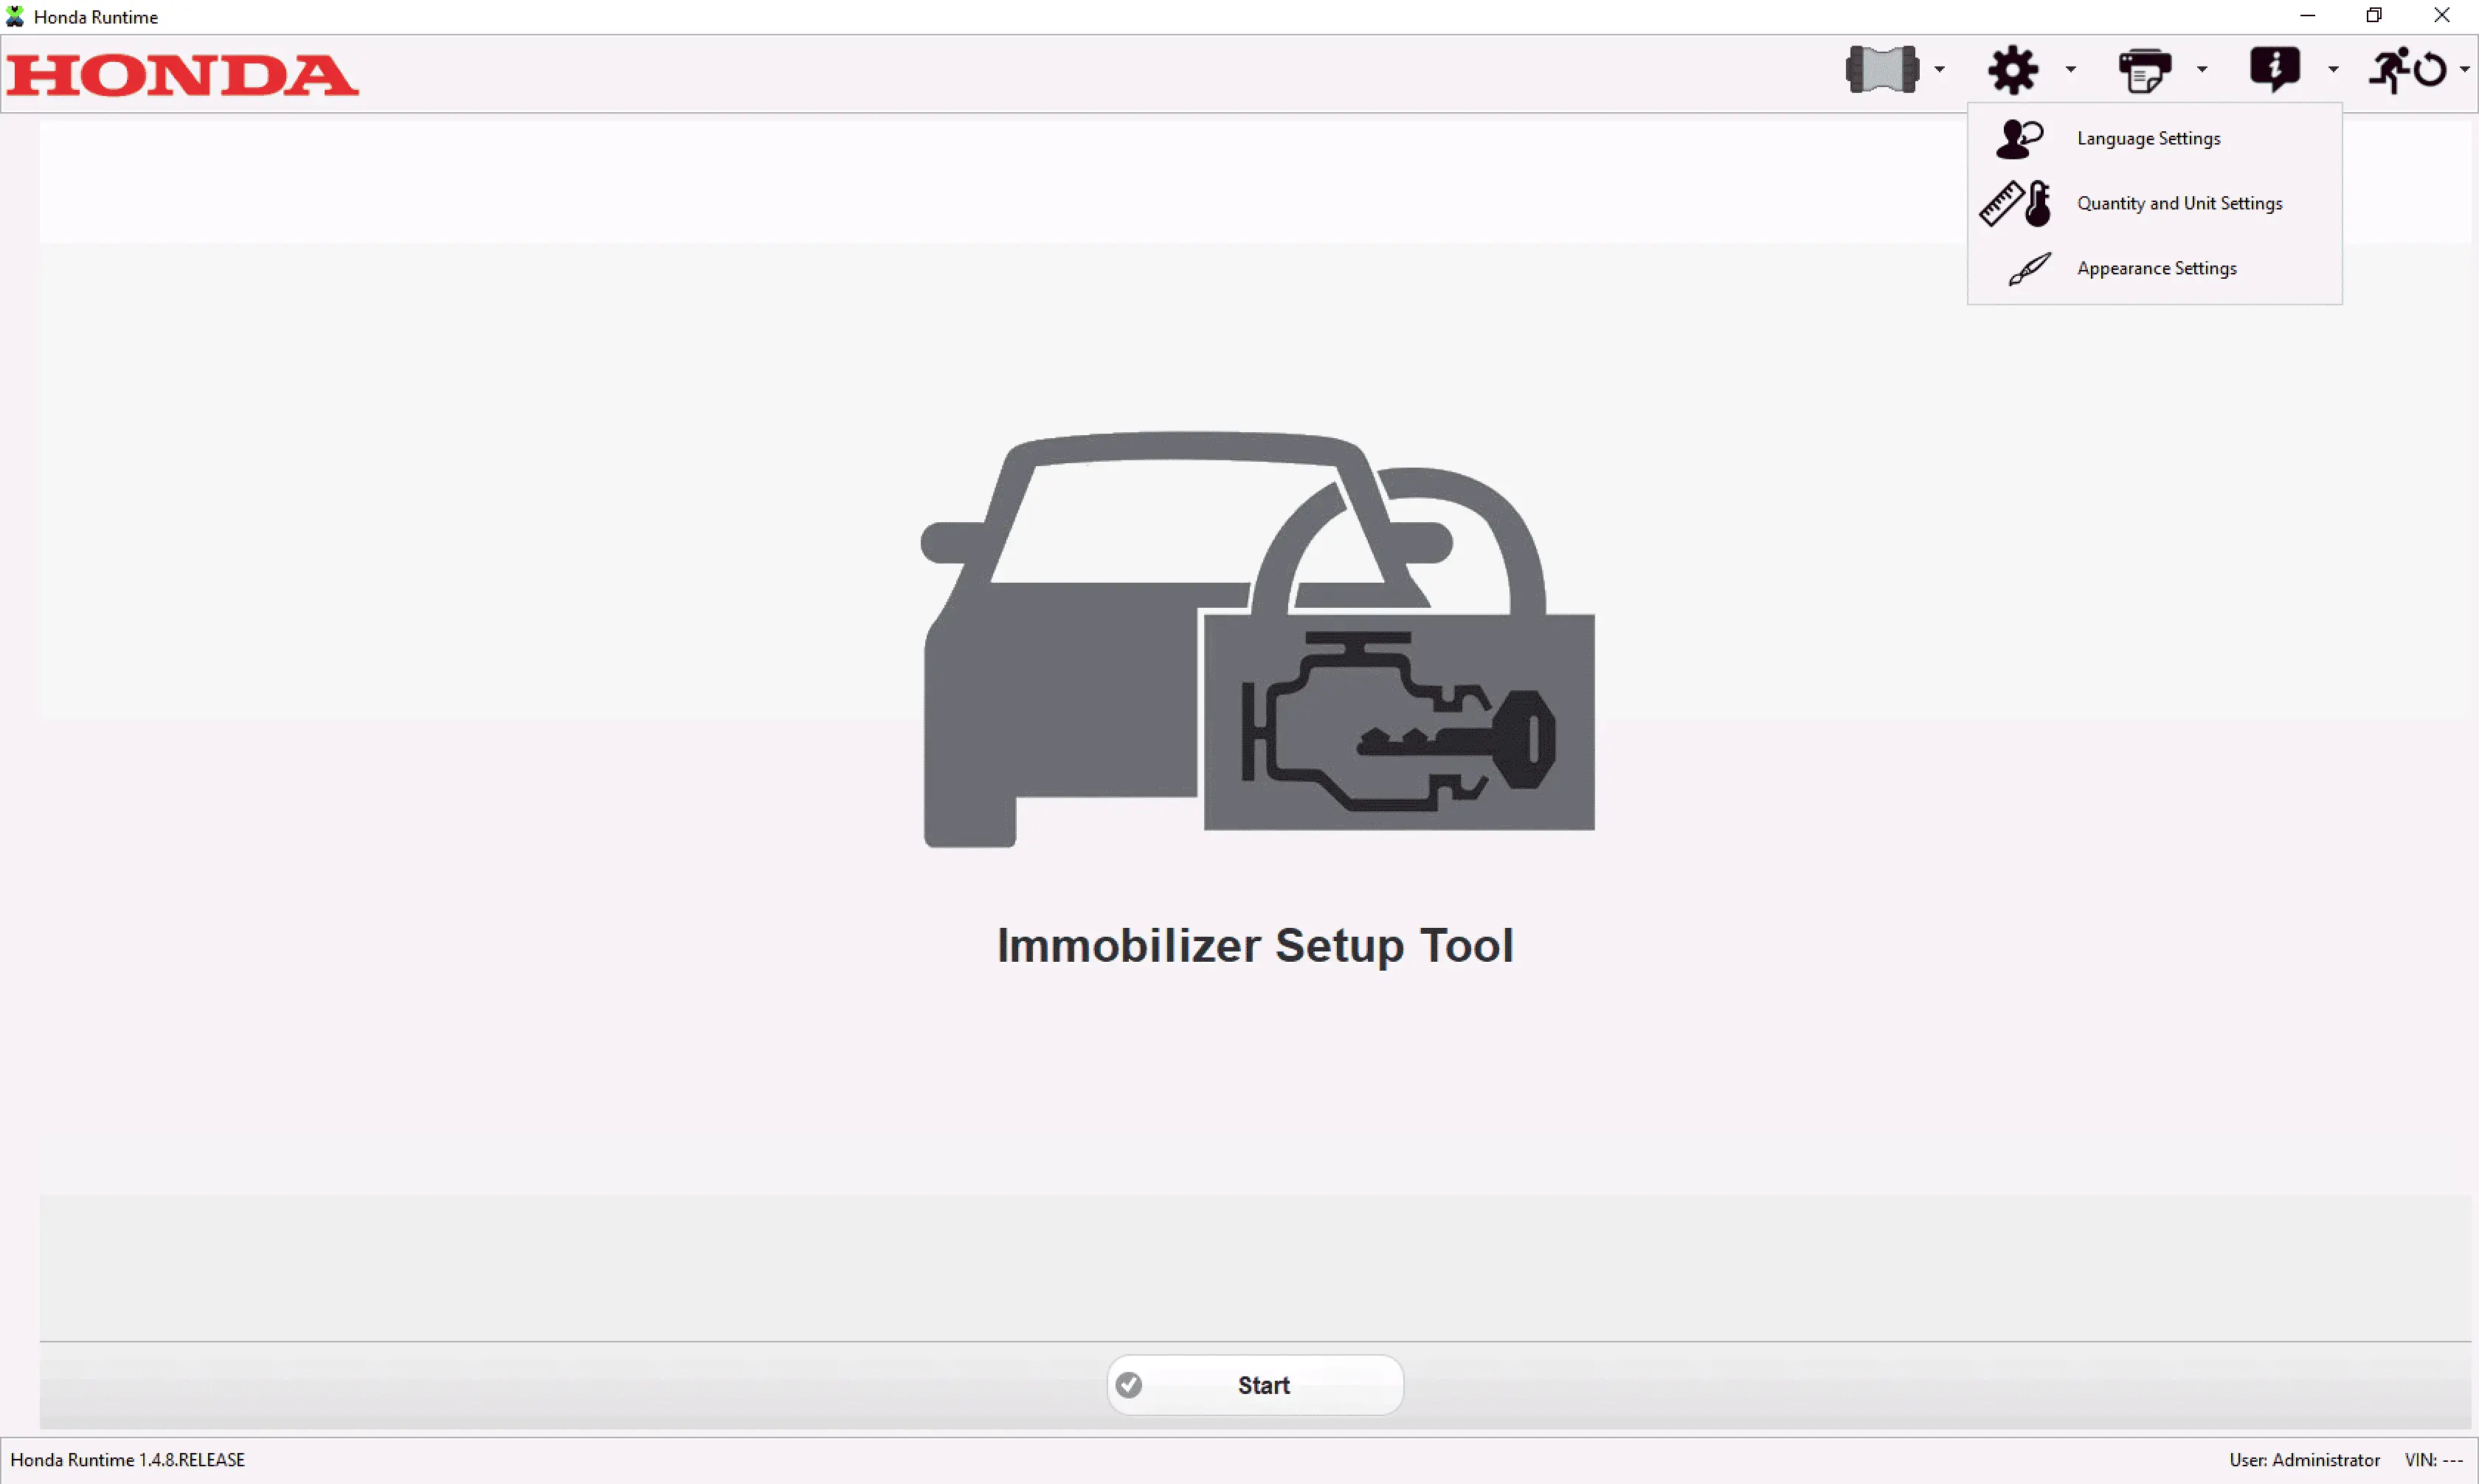
Task: Expand dropdown arrow beside gear icon
Action: [2070, 69]
